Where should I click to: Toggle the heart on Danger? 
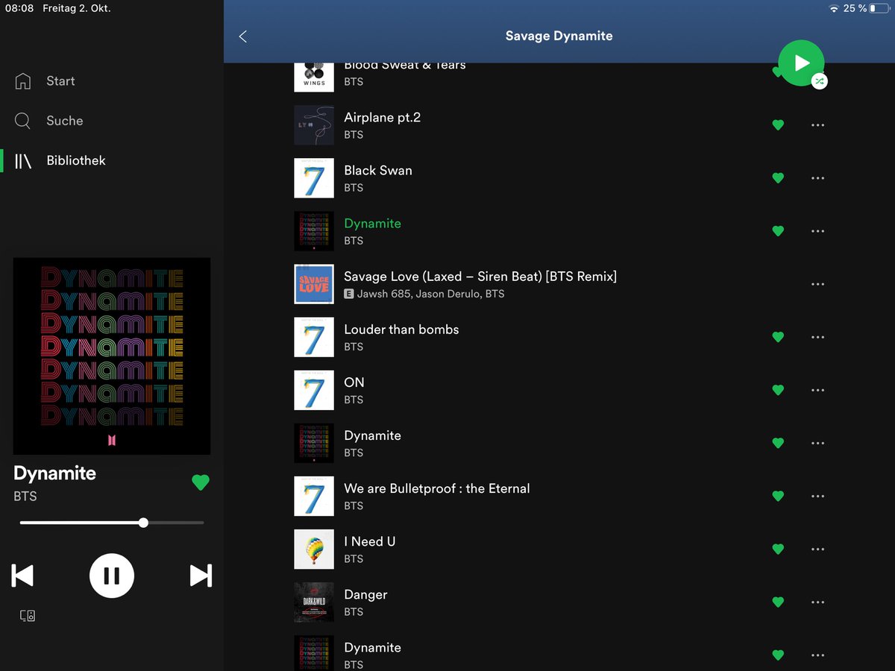[778, 602]
